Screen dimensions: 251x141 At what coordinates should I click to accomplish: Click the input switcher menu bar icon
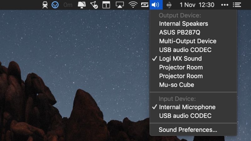[x=145, y=5]
